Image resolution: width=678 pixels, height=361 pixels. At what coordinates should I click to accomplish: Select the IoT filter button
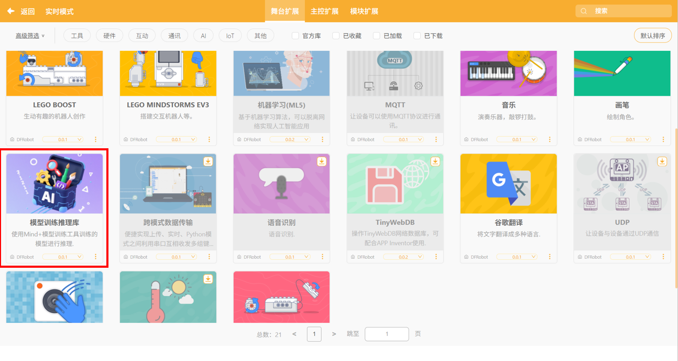click(230, 36)
